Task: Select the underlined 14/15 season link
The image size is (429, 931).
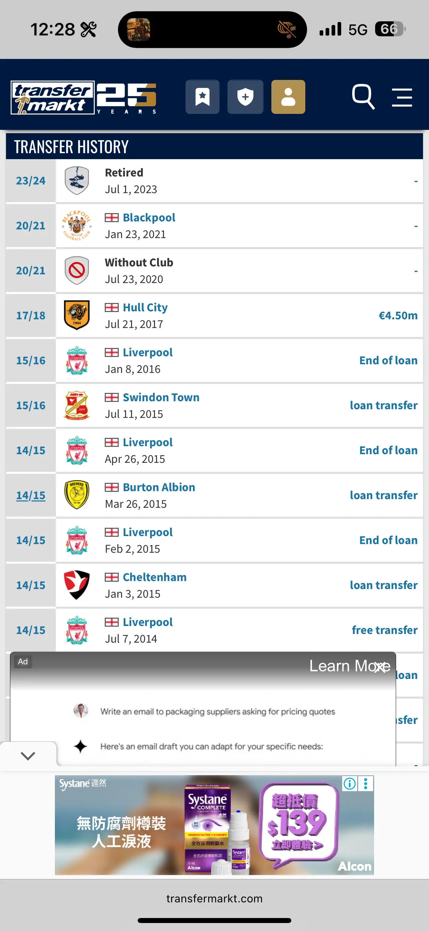Action: click(31, 495)
